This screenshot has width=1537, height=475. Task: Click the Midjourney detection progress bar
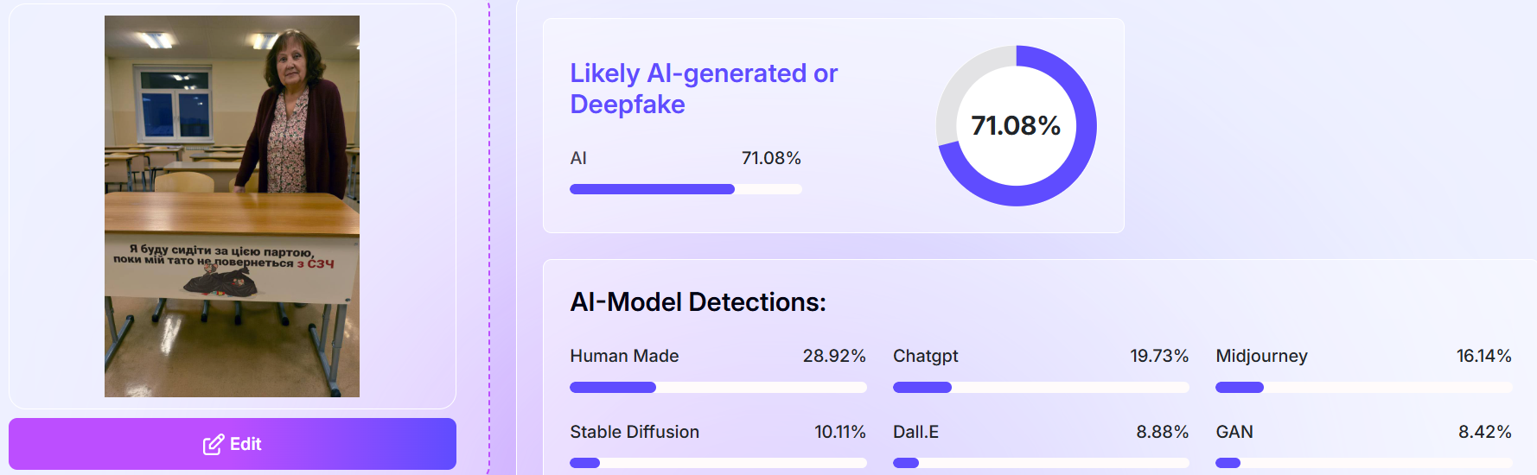click(x=1363, y=388)
